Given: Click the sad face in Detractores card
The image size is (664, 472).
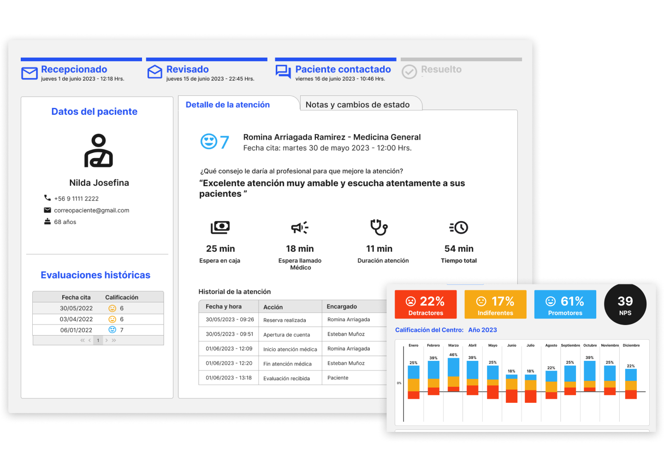Looking at the screenshot, I should [410, 301].
